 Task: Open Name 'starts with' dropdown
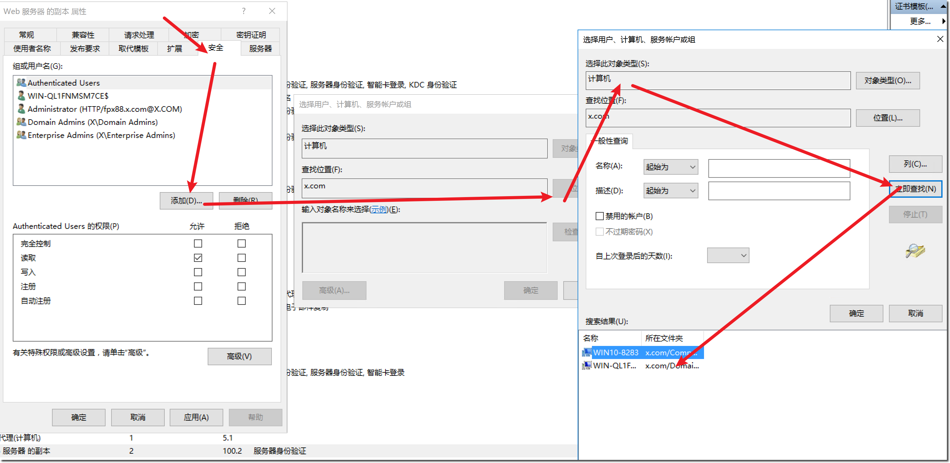click(670, 167)
